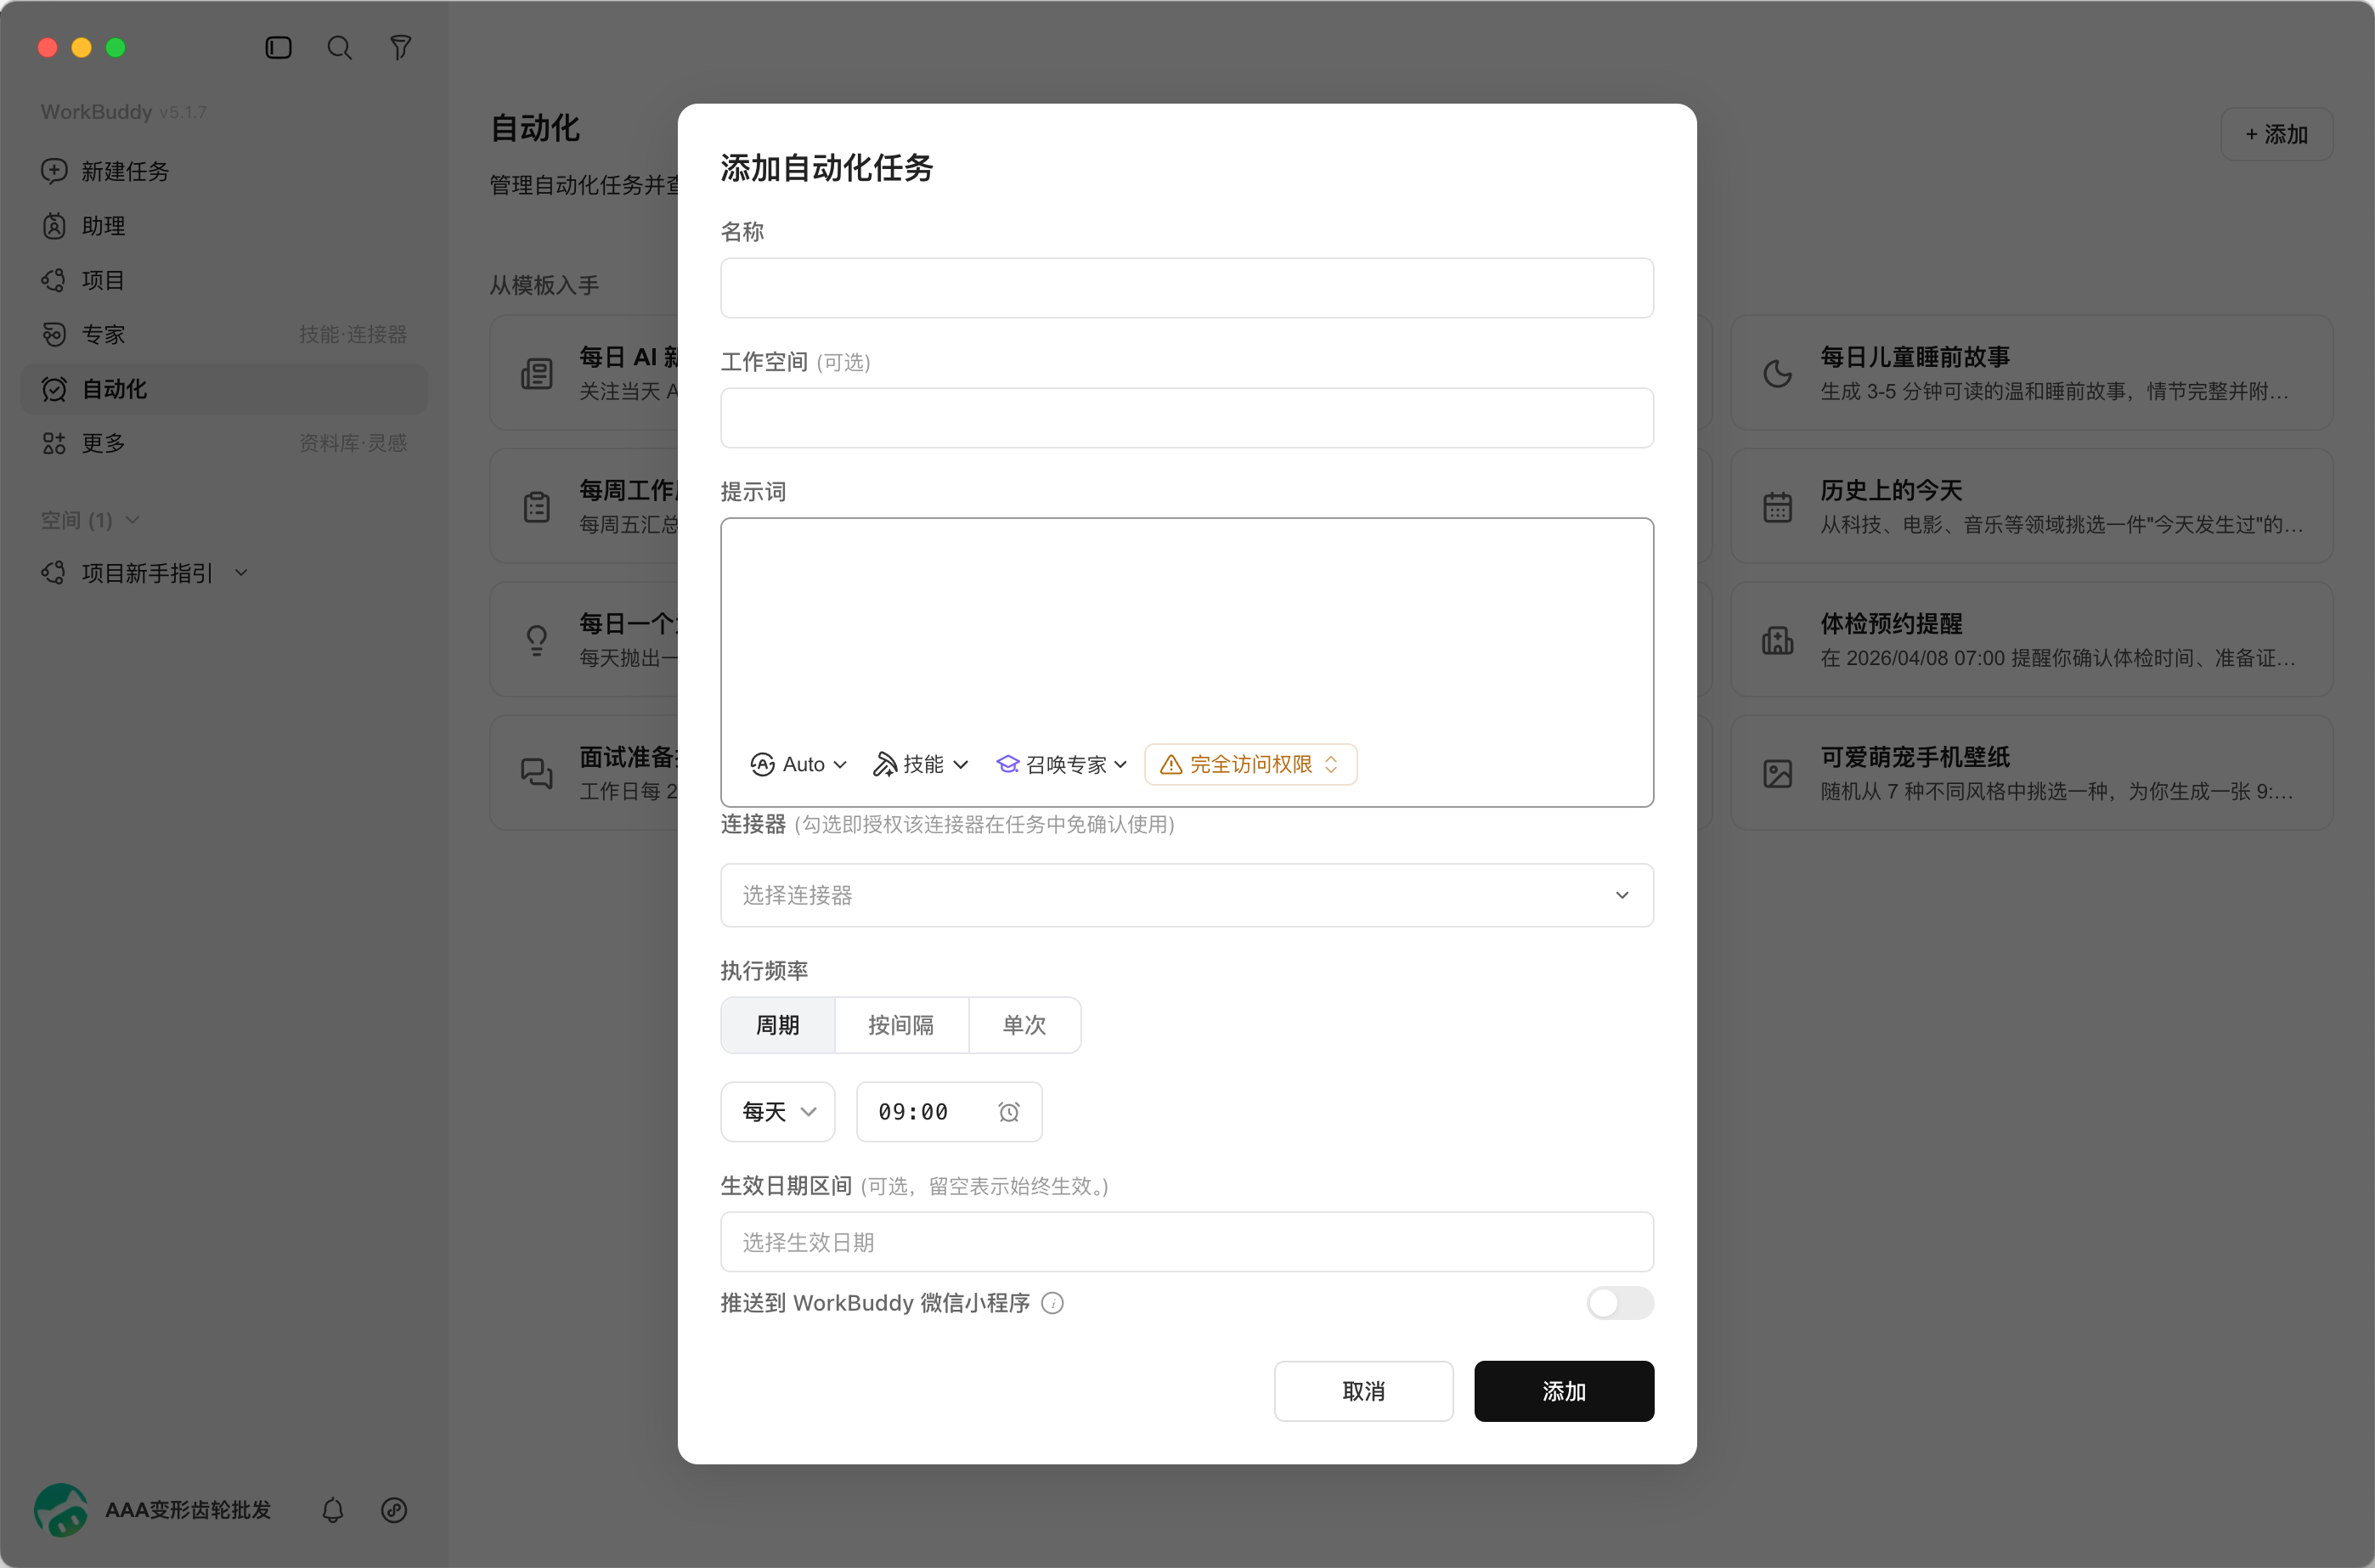Click the 名称 input field
Screen dimensions: 2375x1568
pyautogui.click(x=1187, y=288)
